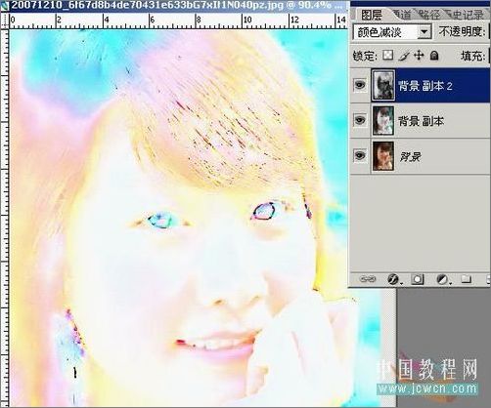The height and width of the screenshot is (408, 491).
Task: Click link layers icon at panel bottom
Action: tap(368, 279)
